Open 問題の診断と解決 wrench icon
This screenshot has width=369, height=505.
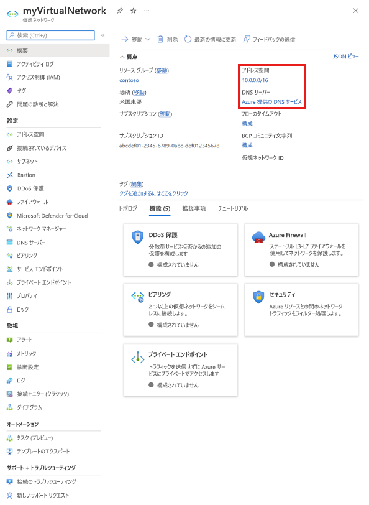point(10,104)
